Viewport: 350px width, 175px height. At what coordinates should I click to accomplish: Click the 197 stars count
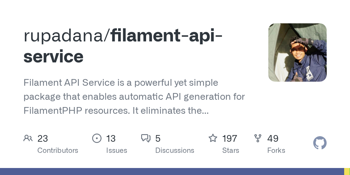point(230,138)
